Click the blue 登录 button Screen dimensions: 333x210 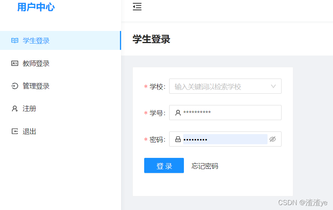click(164, 165)
